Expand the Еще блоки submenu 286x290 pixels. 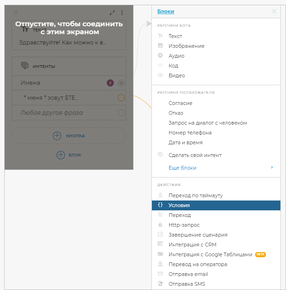272,167
